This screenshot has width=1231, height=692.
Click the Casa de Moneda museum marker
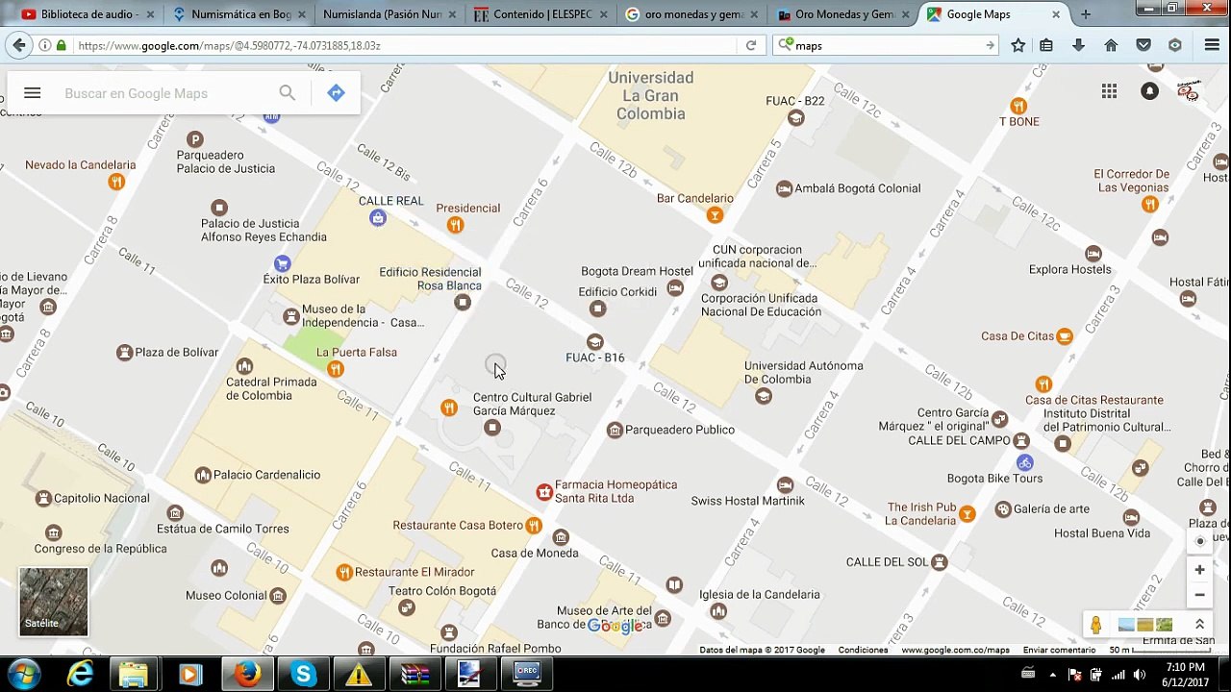click(561, 537)
